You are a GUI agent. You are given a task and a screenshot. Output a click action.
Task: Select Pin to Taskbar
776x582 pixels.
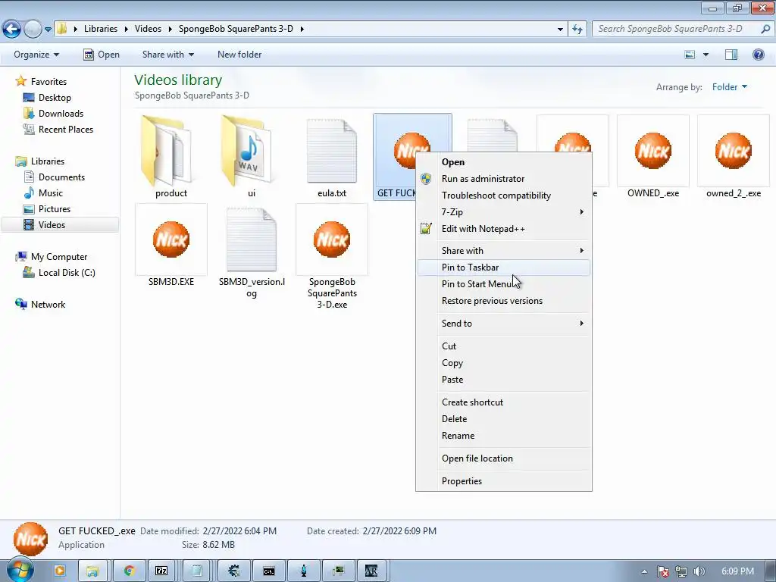pyautogui.click(x=504, y=268)
